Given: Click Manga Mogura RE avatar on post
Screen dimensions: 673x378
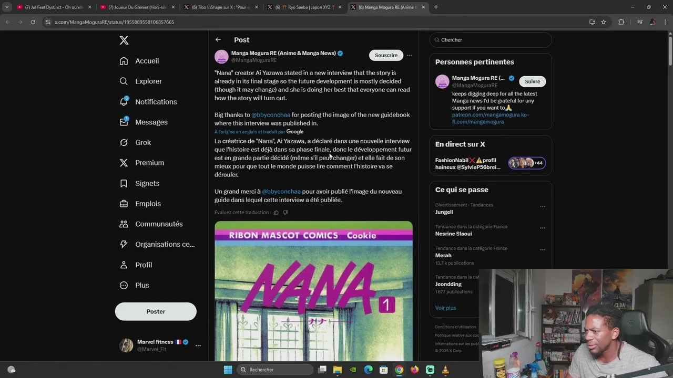Looking at the screenshot, I should (x=221, y=57).
